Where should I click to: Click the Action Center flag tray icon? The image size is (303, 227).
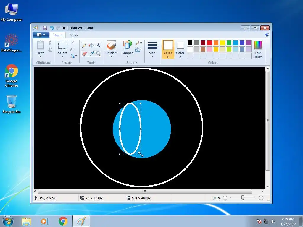click(259, 221)
